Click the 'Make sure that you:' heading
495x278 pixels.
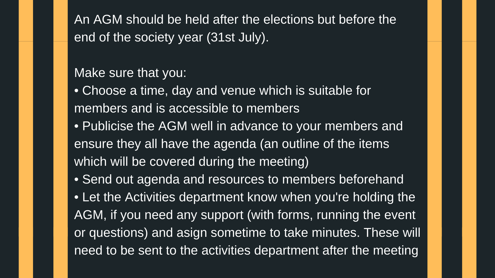tap(130, 73)
